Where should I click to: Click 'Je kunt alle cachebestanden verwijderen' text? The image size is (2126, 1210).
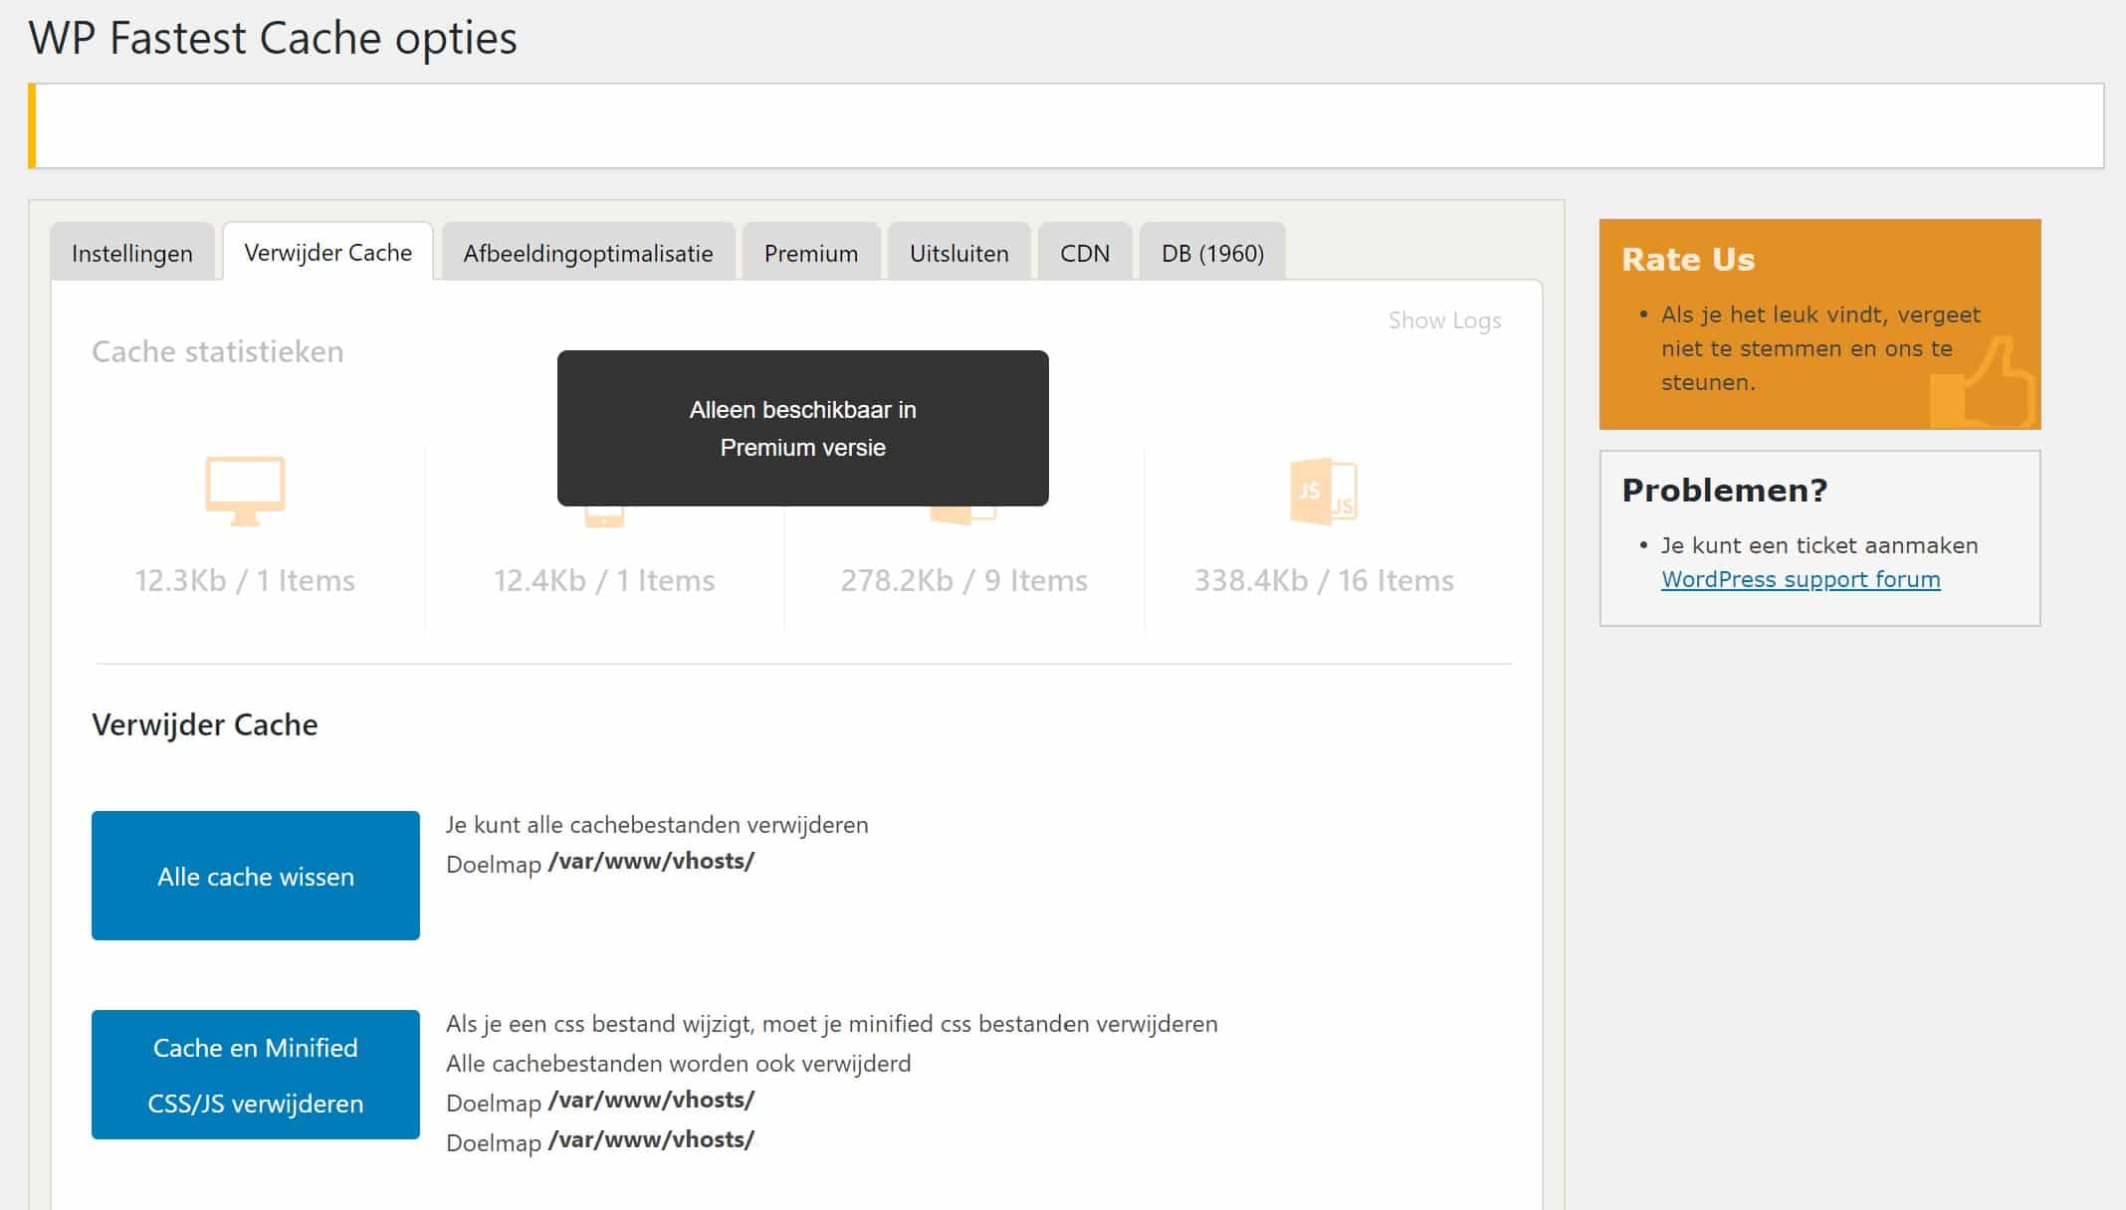tap(657, 825)
